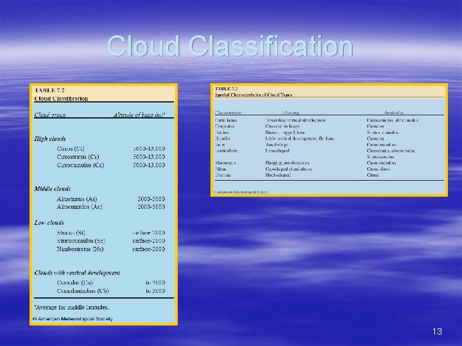
Task: Click the "Fractus" characteristic entry
Action: [x=222, y=133]
